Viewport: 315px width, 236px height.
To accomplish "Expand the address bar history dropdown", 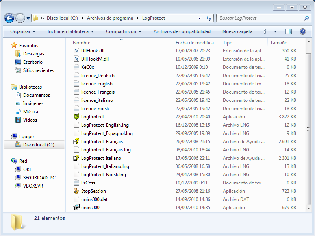I will pos(200,18).
